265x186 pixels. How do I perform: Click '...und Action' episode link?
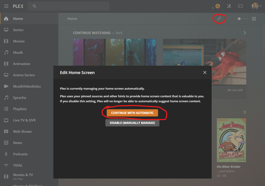226,171
